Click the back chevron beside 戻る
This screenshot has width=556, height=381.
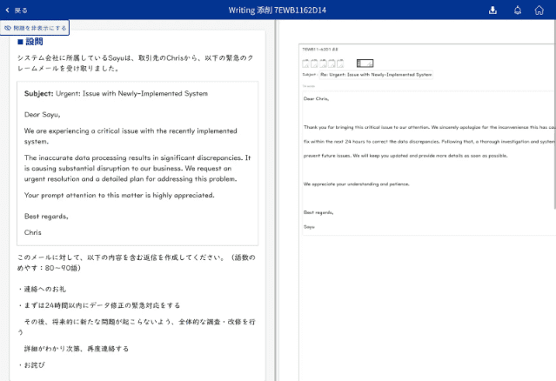(8, 10)
